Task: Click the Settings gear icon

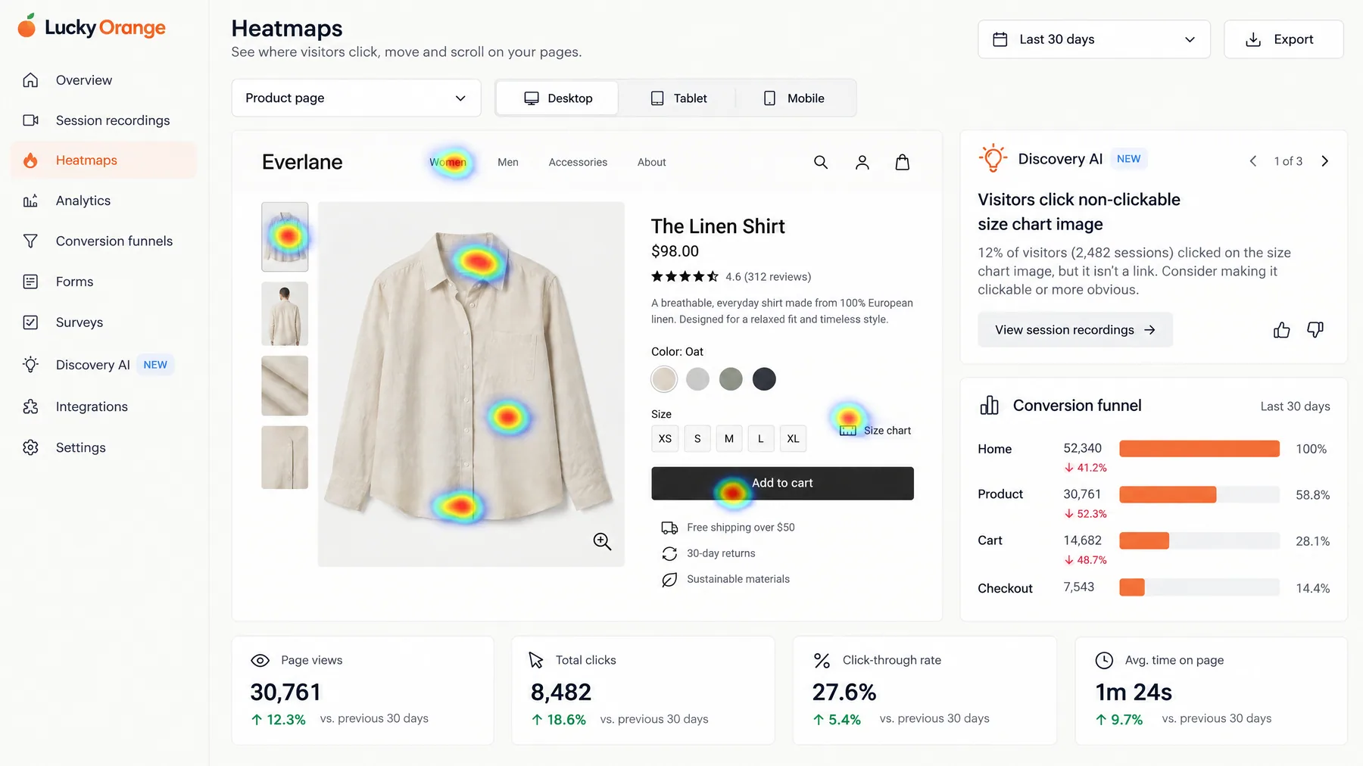Action: coord(30,447)
